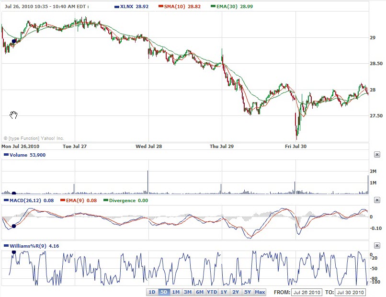The image size is (386, 297).
Task: Close the Volume indicator panel
Action: point(377,155)
